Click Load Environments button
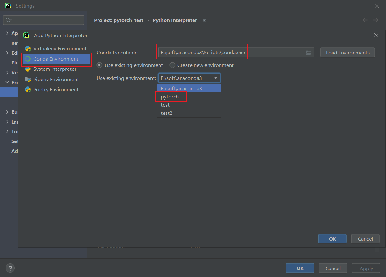The width and height of the screenshot is (386, 277). tap(348, 53)
